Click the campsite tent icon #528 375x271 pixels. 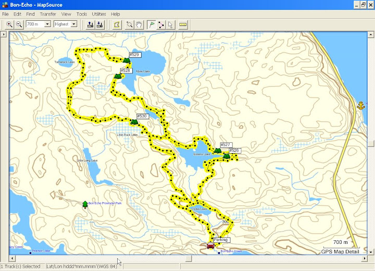point(118,76)
